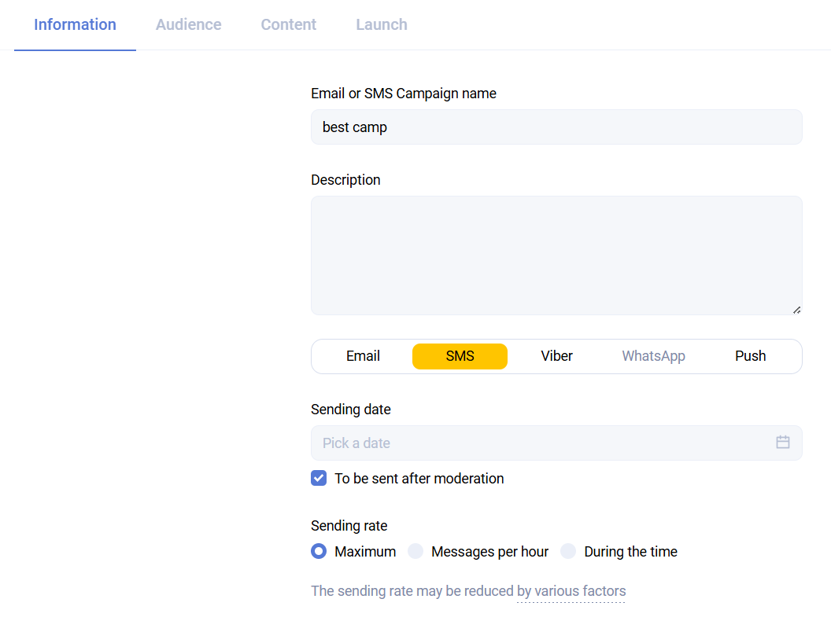This screenshot has height=621, width=831.
Task: Switch to the Audience tab
Action: pyautogui.click(x=188, y=24)
